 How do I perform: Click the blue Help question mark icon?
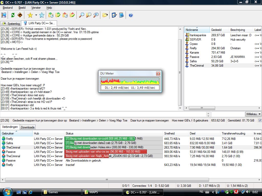(131, 15)
